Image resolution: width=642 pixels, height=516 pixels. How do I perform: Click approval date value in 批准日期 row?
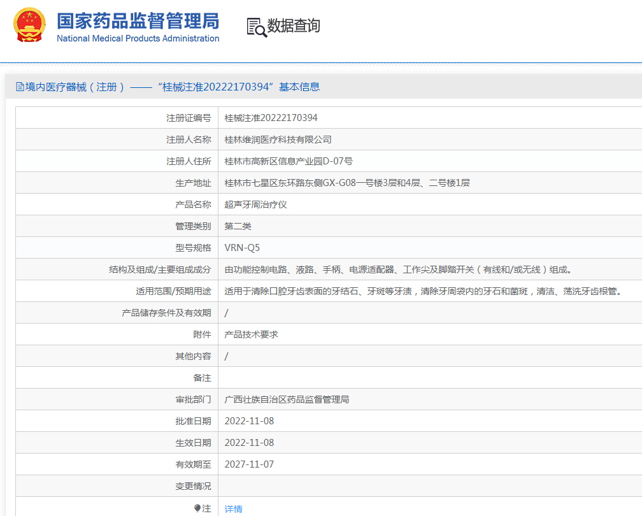(x=250, y=421)
